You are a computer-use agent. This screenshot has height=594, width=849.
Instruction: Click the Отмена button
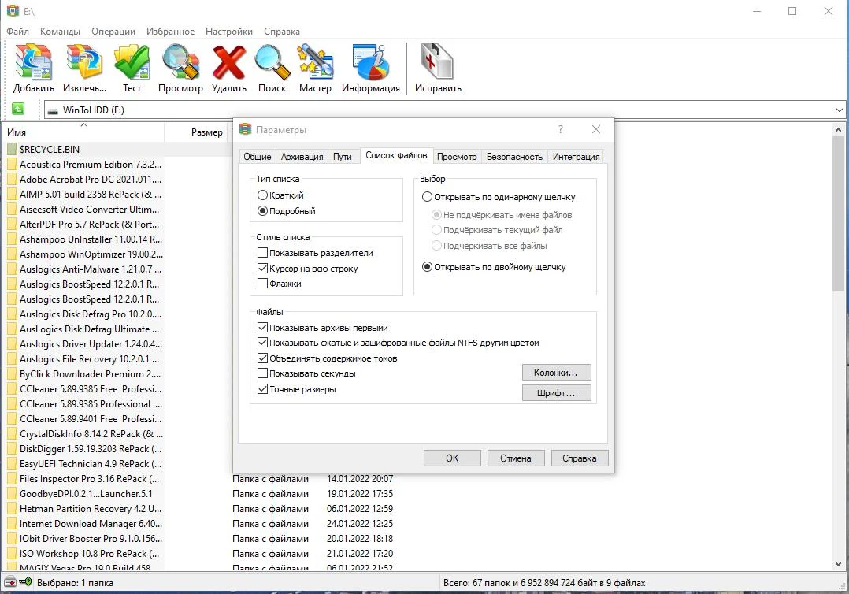click(x=515, y=458)
